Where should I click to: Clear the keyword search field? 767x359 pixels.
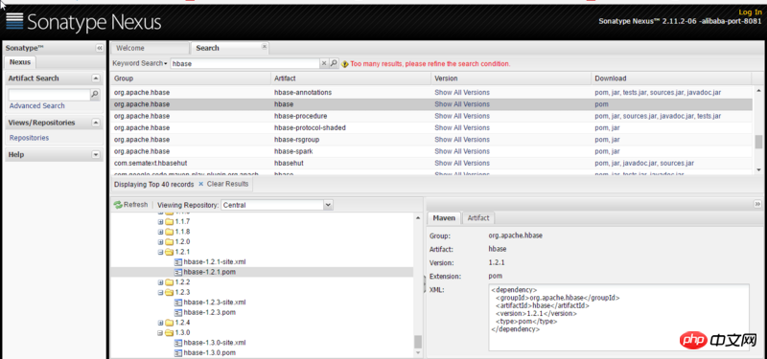[x=324, y=63]
